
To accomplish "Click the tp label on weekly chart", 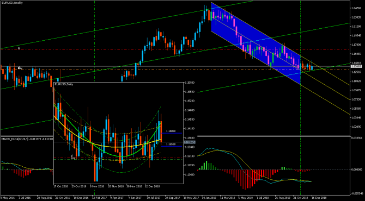I will coord(19,48).
